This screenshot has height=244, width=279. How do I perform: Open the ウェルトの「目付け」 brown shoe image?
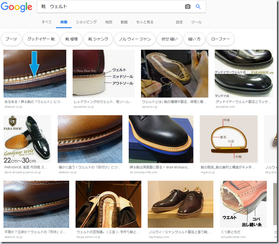coord(90,139)
